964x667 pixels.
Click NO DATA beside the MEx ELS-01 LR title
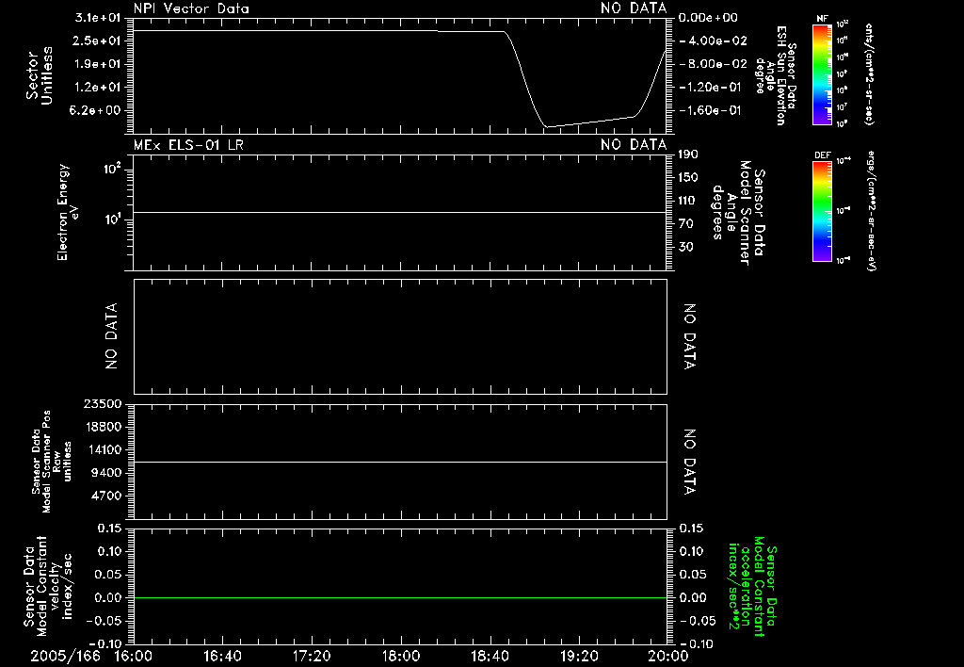click(x=634, y=144)
